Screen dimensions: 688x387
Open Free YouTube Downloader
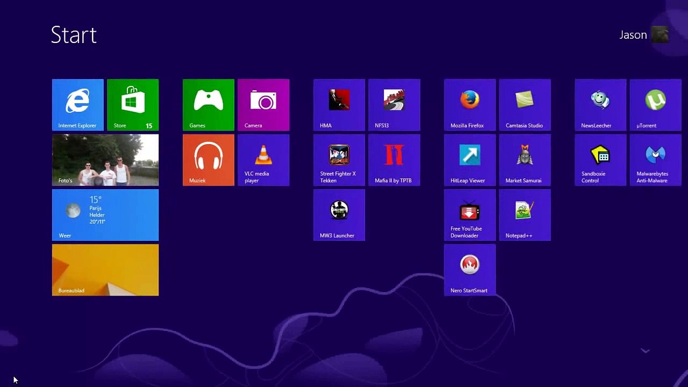click(x=470, y=215)
